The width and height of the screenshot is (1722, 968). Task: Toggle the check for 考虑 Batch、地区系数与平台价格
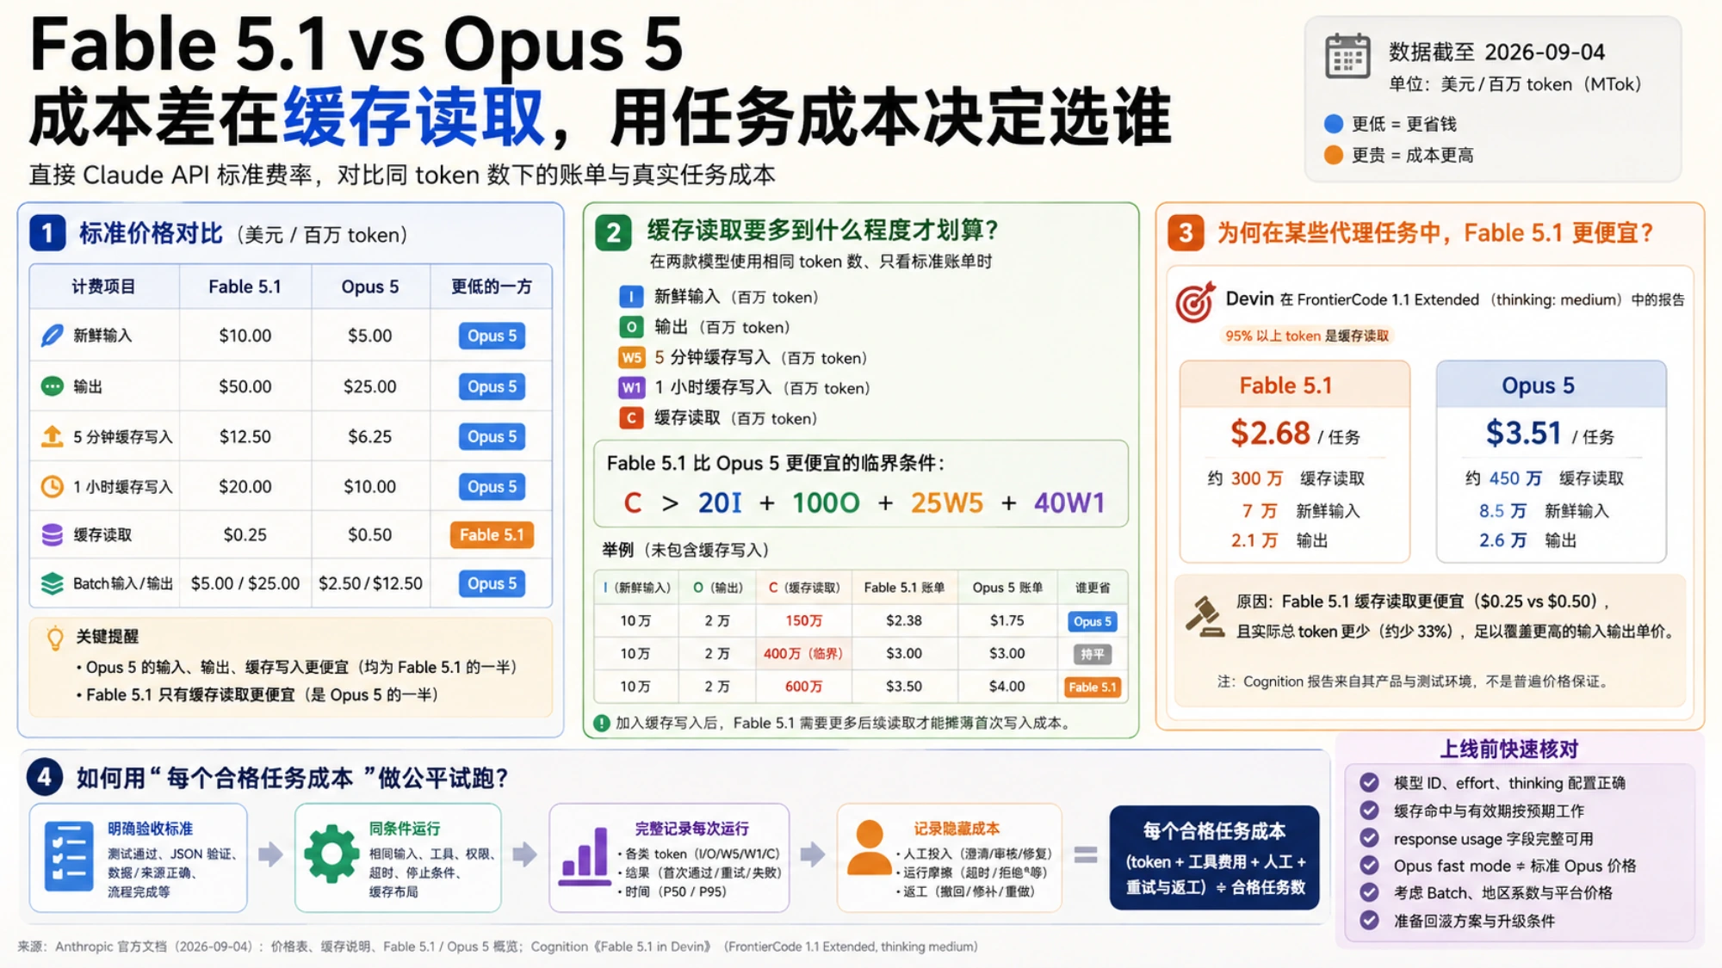coord(1369,892)
